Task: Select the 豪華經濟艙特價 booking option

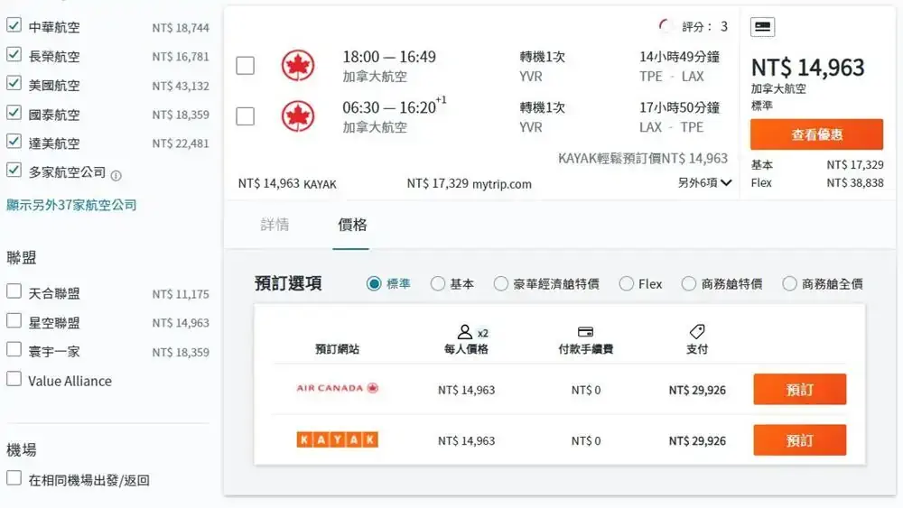Action: [501, 283]
